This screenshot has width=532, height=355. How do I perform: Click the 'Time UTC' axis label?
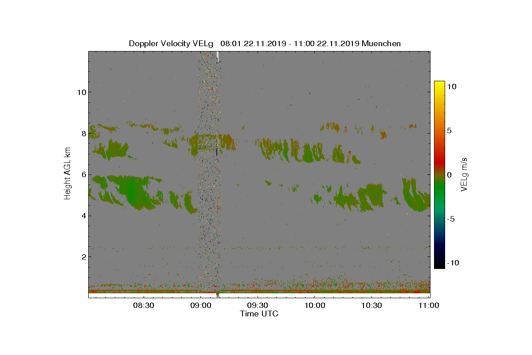(259, 314)
